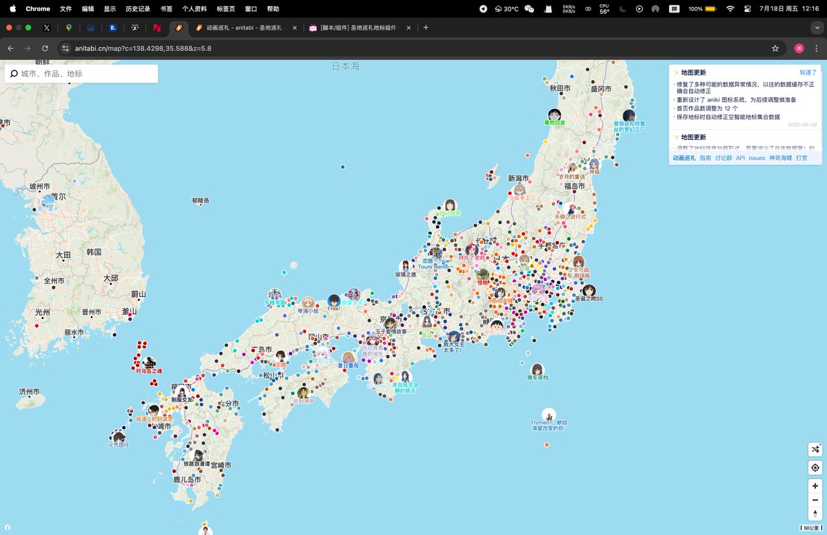
Task: Open the 帮助 menu
Action: (x=273, y=8)
